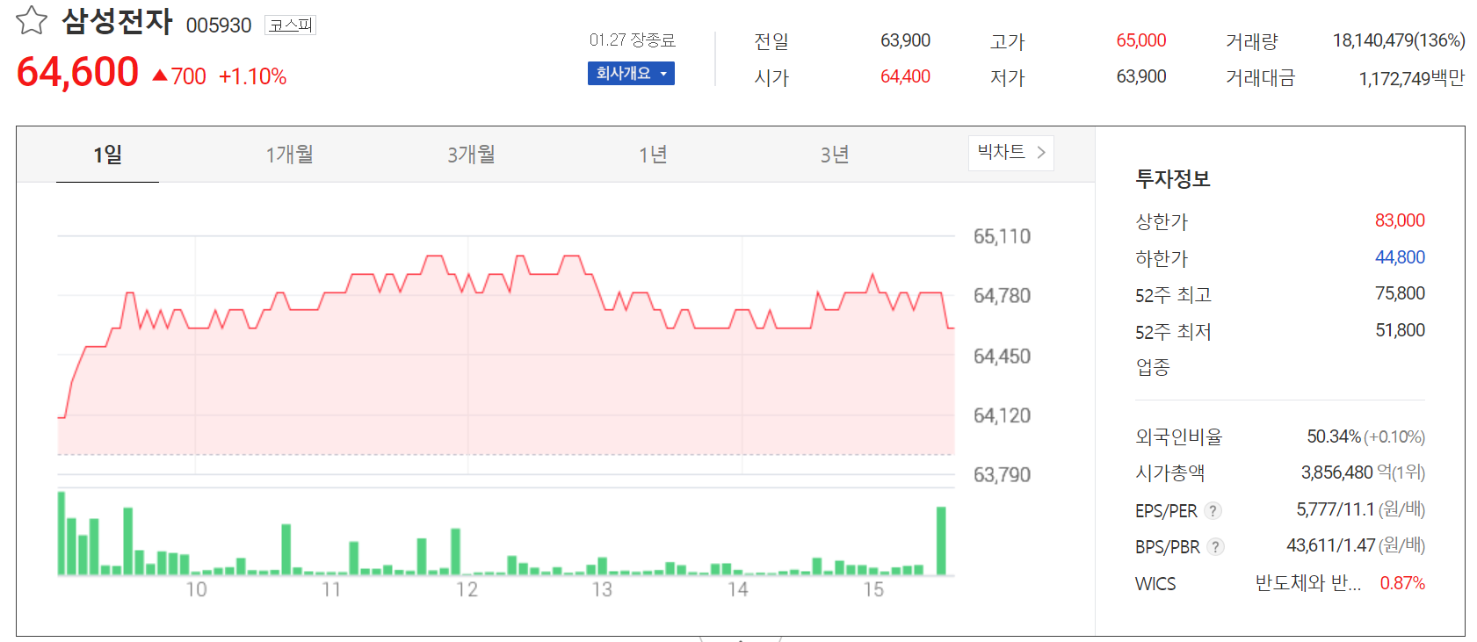
Task: Click the 외국인비율 value 50.34%
Action: point(1334,436)
